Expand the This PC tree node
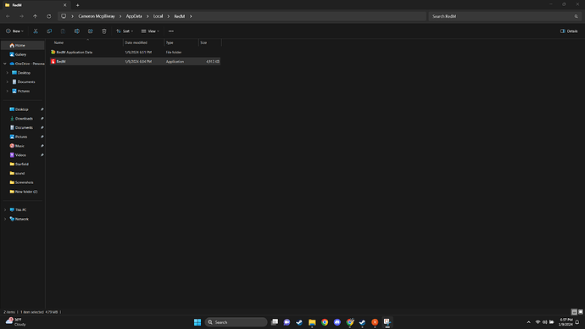The image size is (585, 329). point(5,210)
